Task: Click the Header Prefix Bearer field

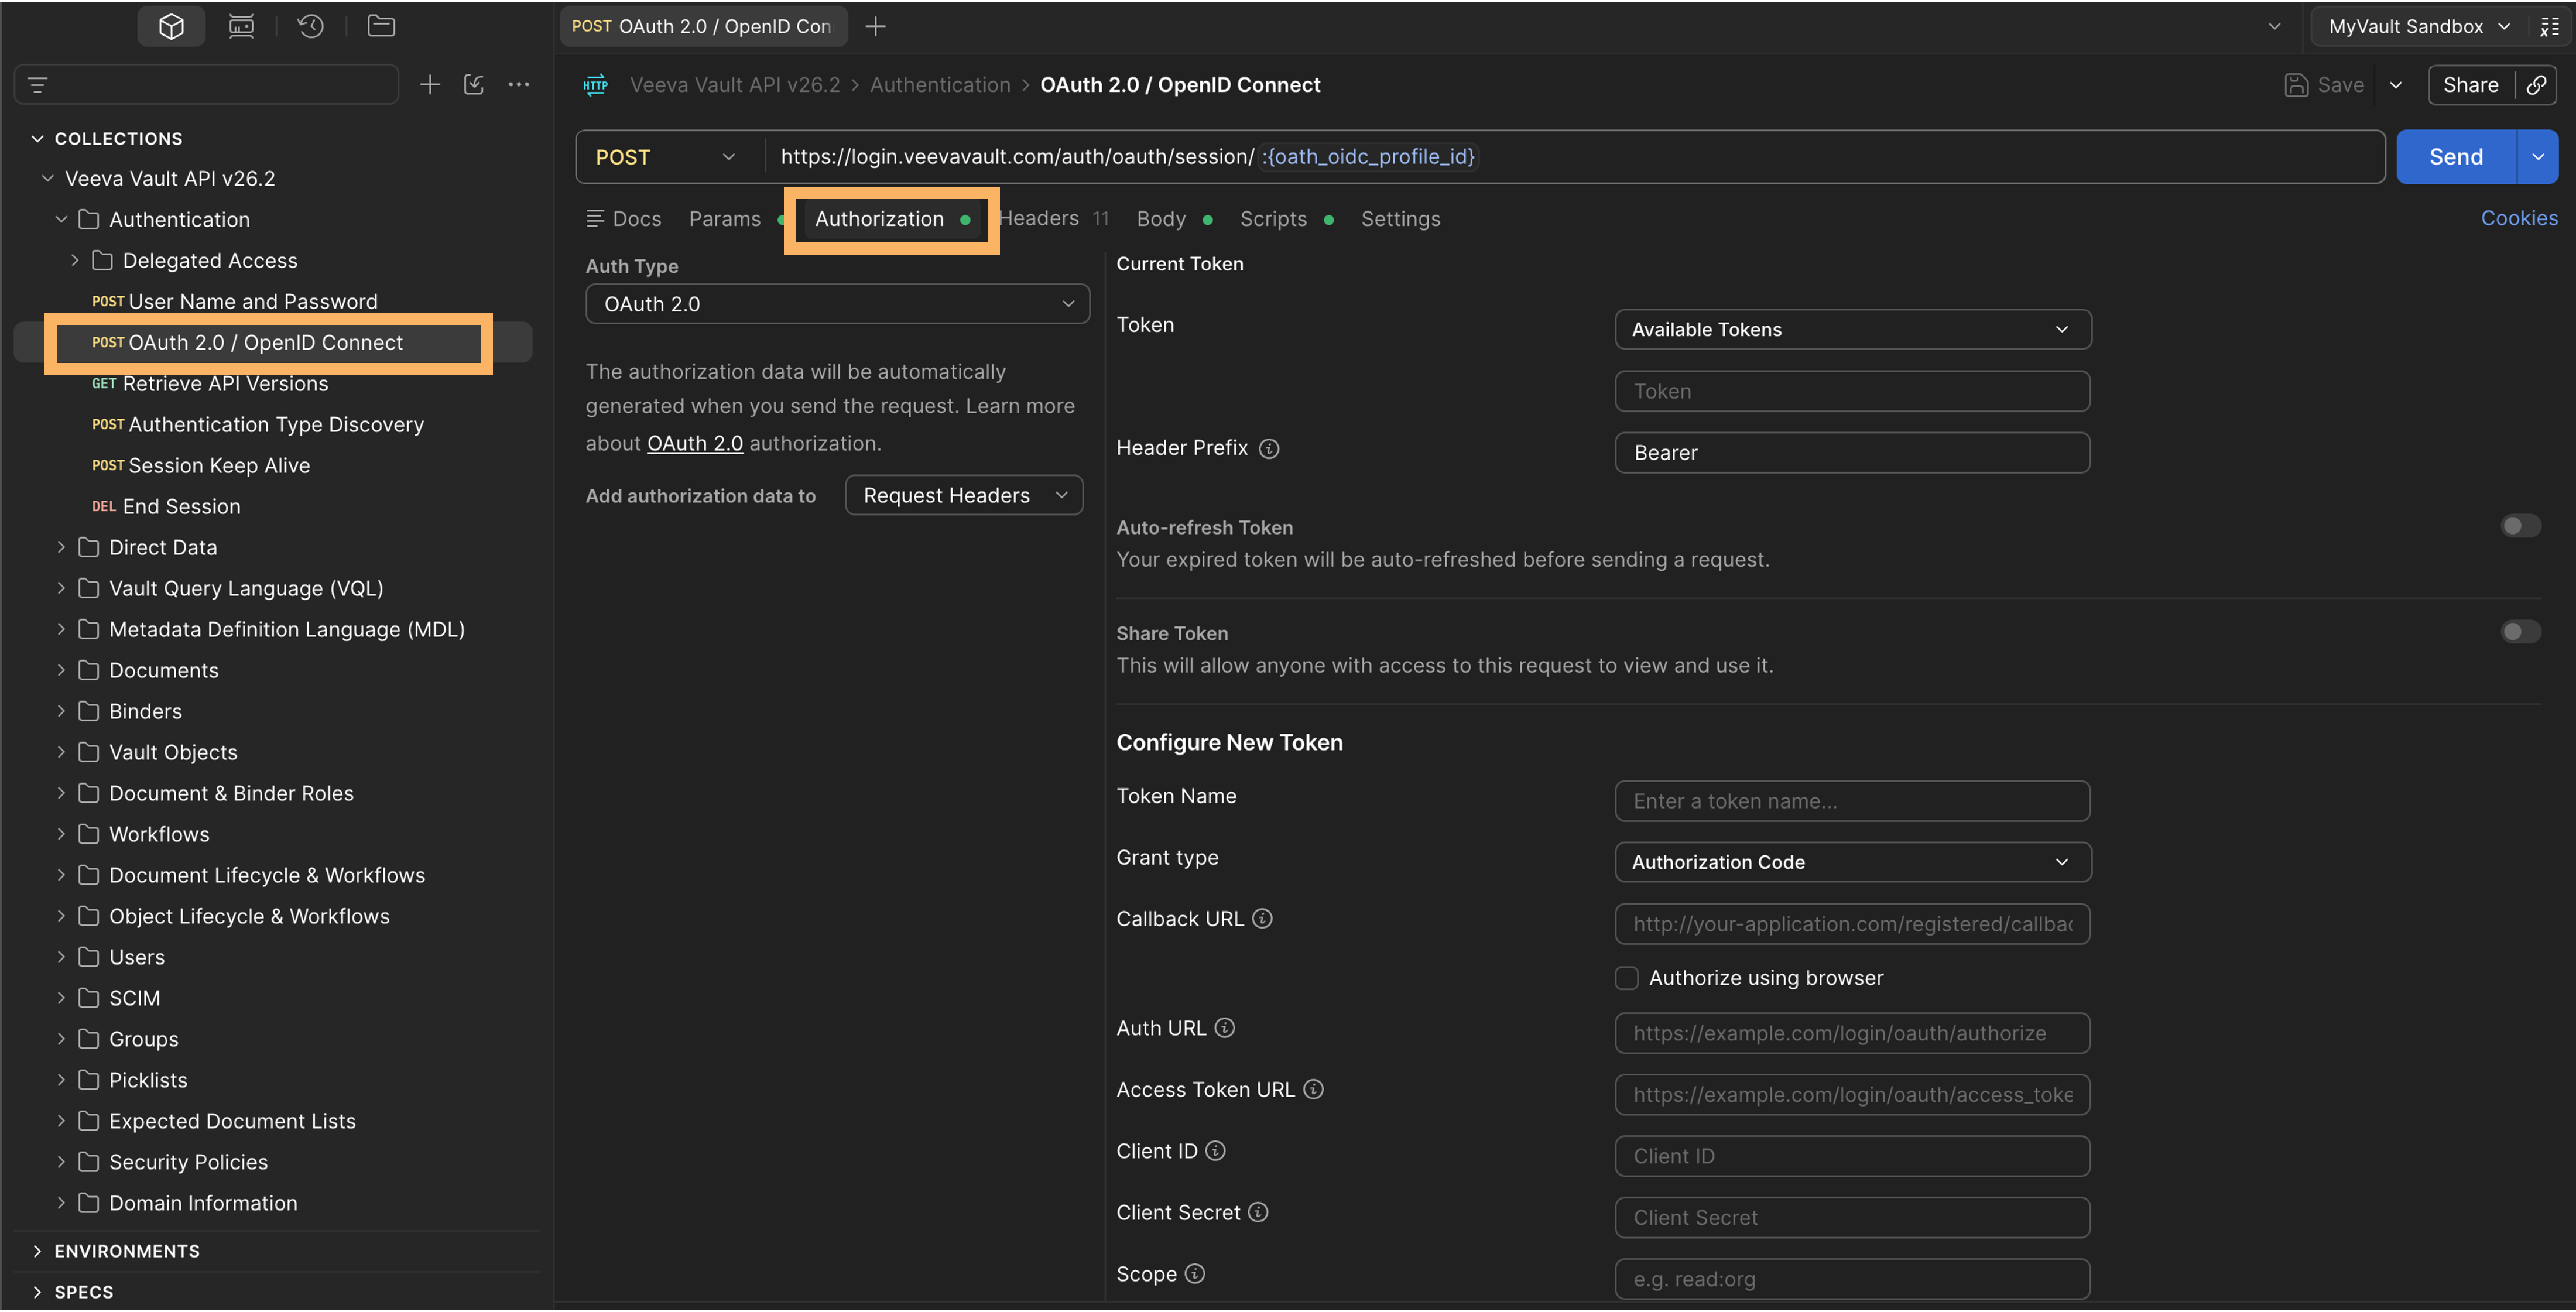Action: (x=1852, y=453)
